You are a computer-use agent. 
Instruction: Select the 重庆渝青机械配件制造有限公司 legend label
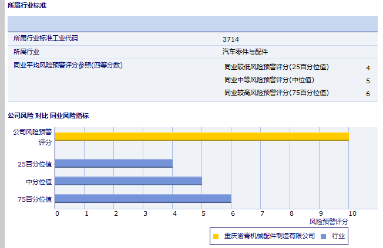[x=269, y=236]
